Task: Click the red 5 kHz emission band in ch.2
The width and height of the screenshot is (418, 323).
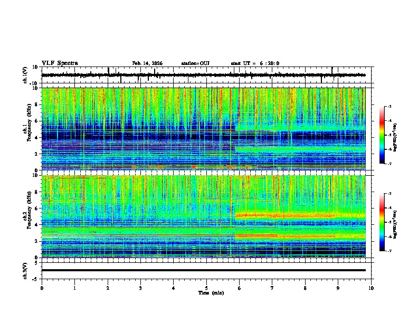Action: 300,215
